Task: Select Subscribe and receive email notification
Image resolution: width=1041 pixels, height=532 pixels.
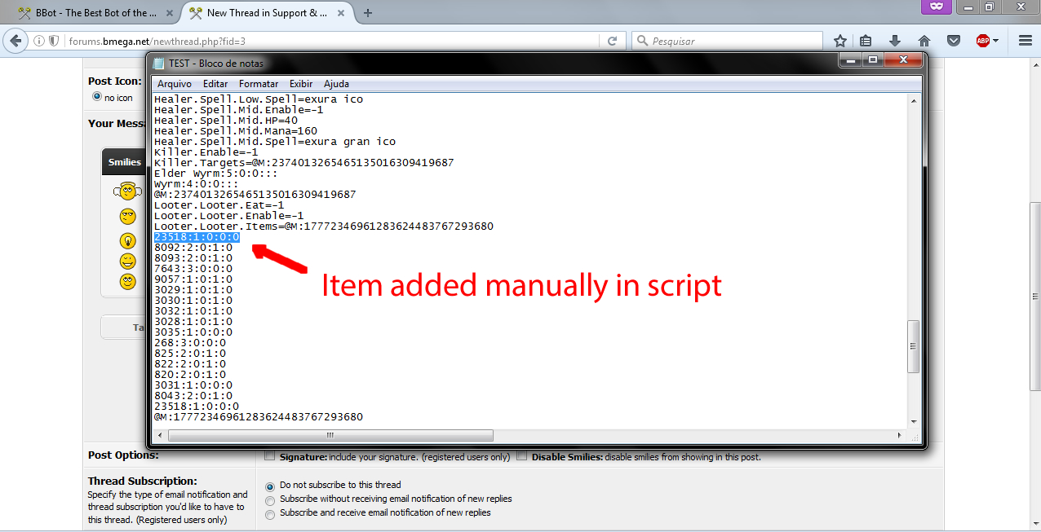Action: [271, 514]
